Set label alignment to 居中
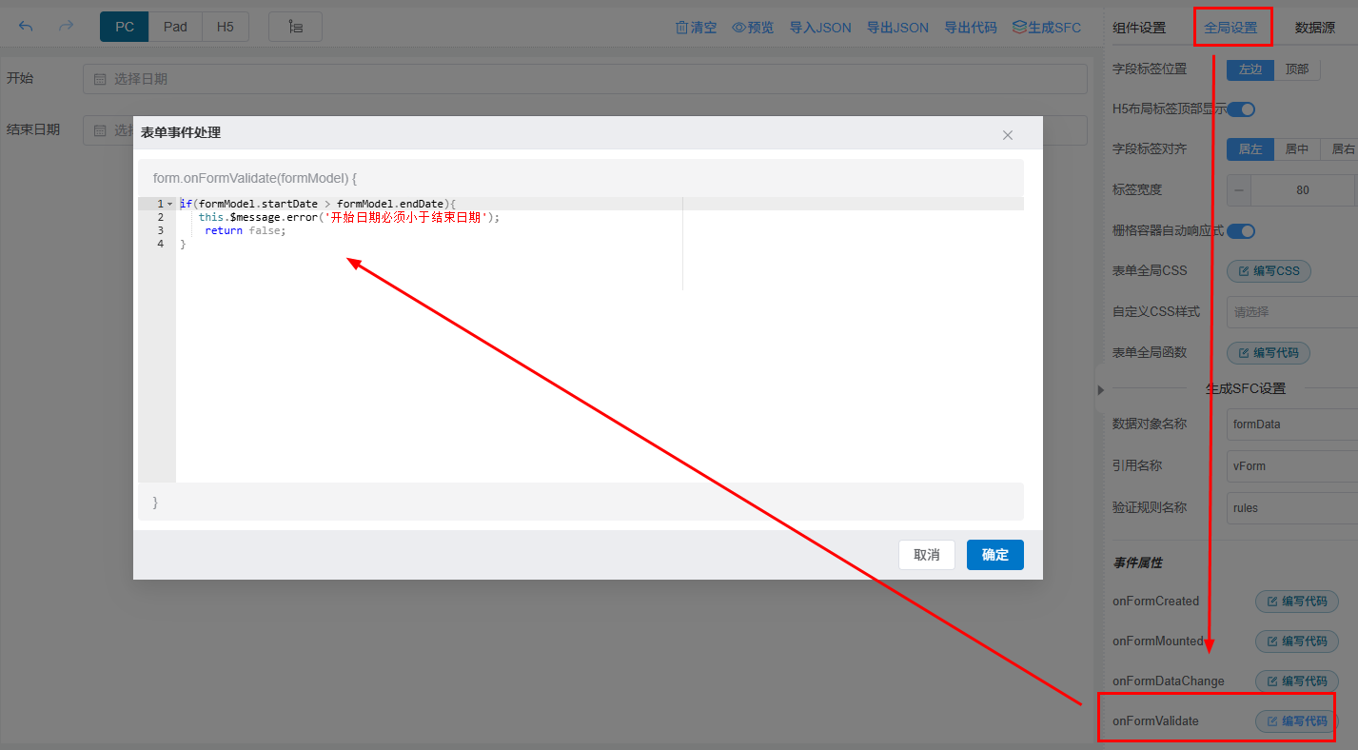This screenshot has width=1358, height=750. (1297, 149)
